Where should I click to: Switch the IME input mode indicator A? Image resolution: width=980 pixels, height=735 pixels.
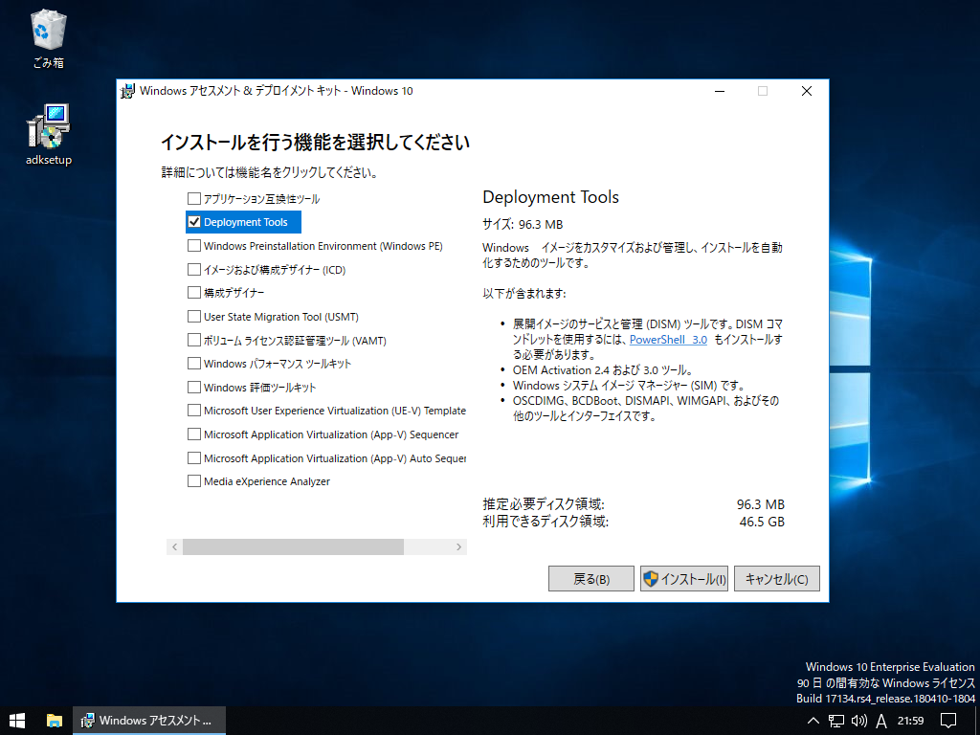[x=881, y=721]
